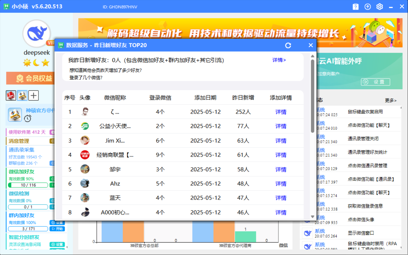Close the 昨日新增好友 TOP20 dialog
The width and height of the screenshot is (408, 255).
click(311, 45)
